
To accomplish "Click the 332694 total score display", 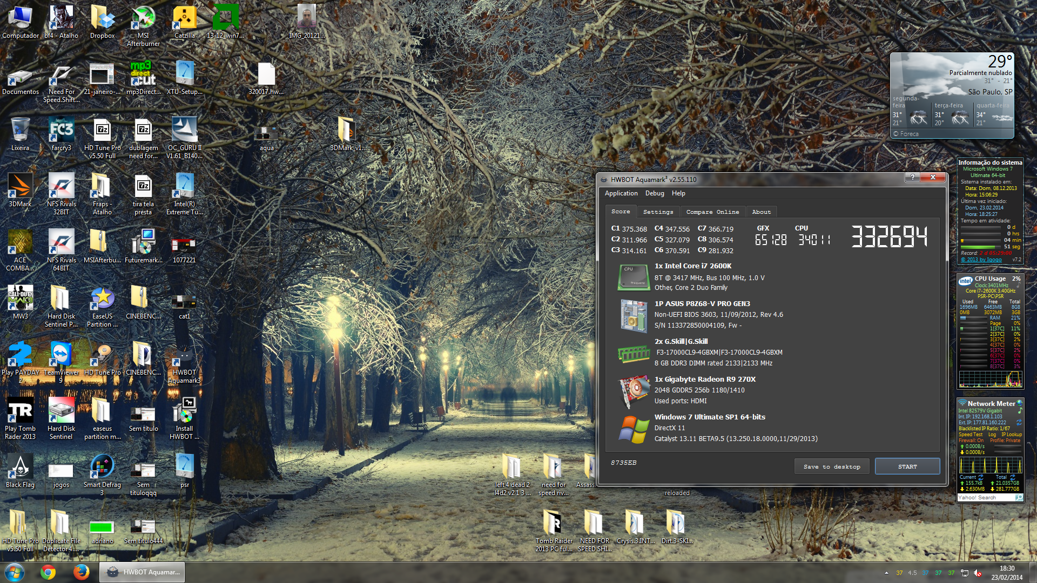I will (889, 236).
